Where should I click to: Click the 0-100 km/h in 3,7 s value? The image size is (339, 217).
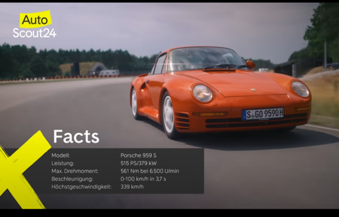(x=143, y=179)
